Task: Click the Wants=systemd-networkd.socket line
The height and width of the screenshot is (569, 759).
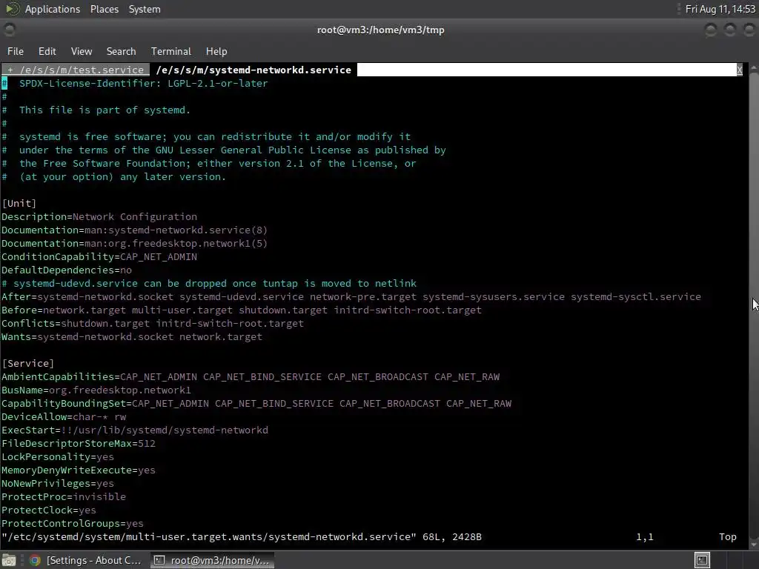Action: pyautogui.click(x=132, y=337)
